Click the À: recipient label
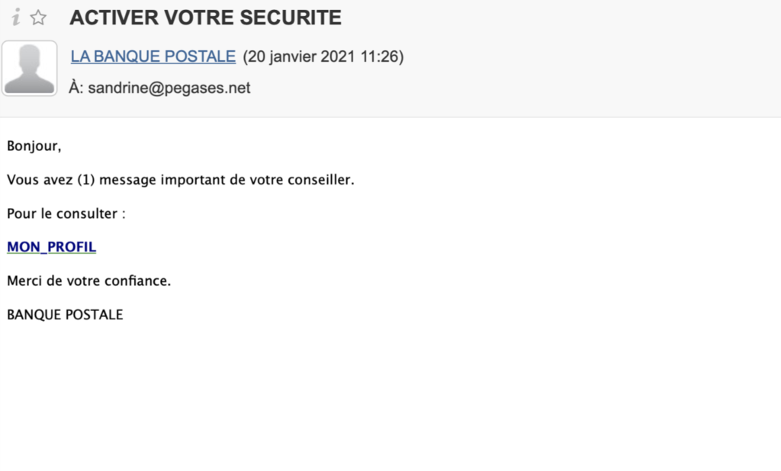This screenshot has width=781, height=471. [76, 87]
